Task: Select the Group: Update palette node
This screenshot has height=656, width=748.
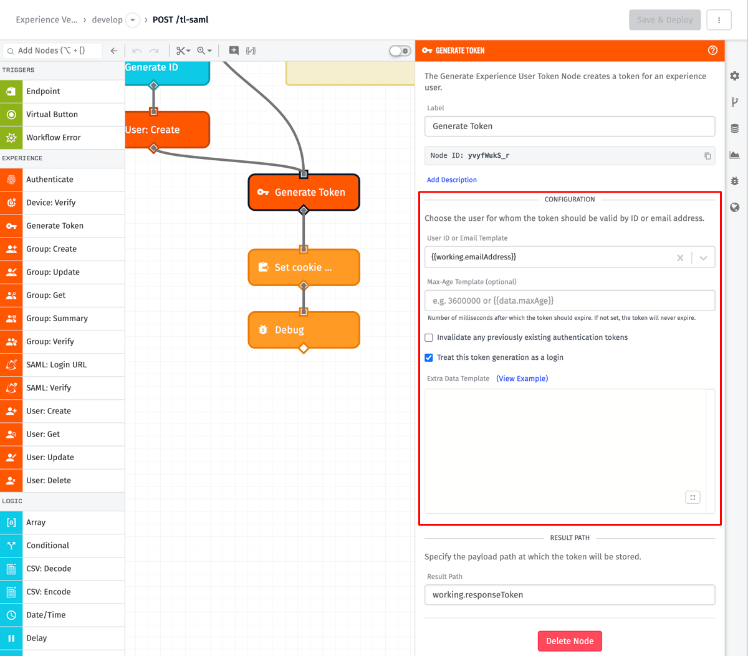Action: point(62,272)
